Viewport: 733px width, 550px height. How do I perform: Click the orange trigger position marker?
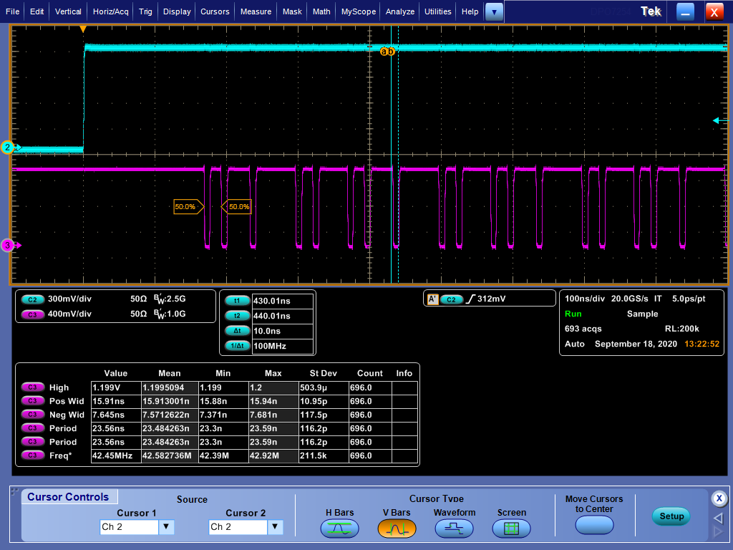click(x=83, y=29)
